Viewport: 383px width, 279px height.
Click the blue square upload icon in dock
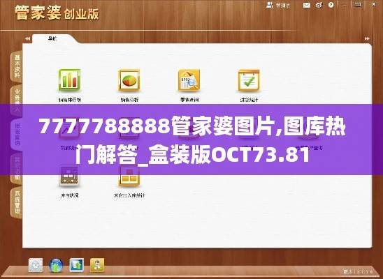coord(76,265)
